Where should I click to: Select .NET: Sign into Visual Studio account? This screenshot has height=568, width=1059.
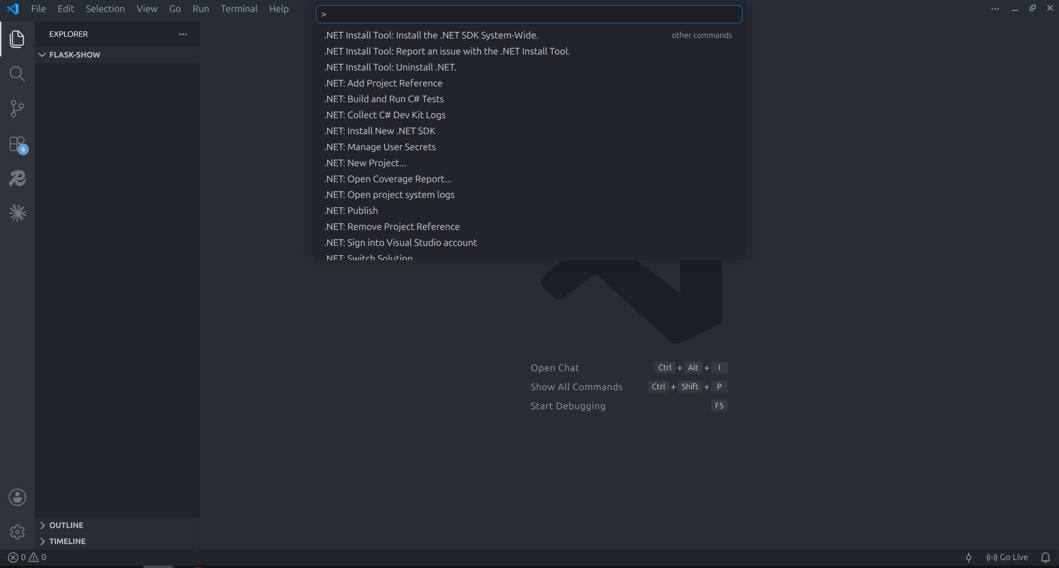click(529, 242)
